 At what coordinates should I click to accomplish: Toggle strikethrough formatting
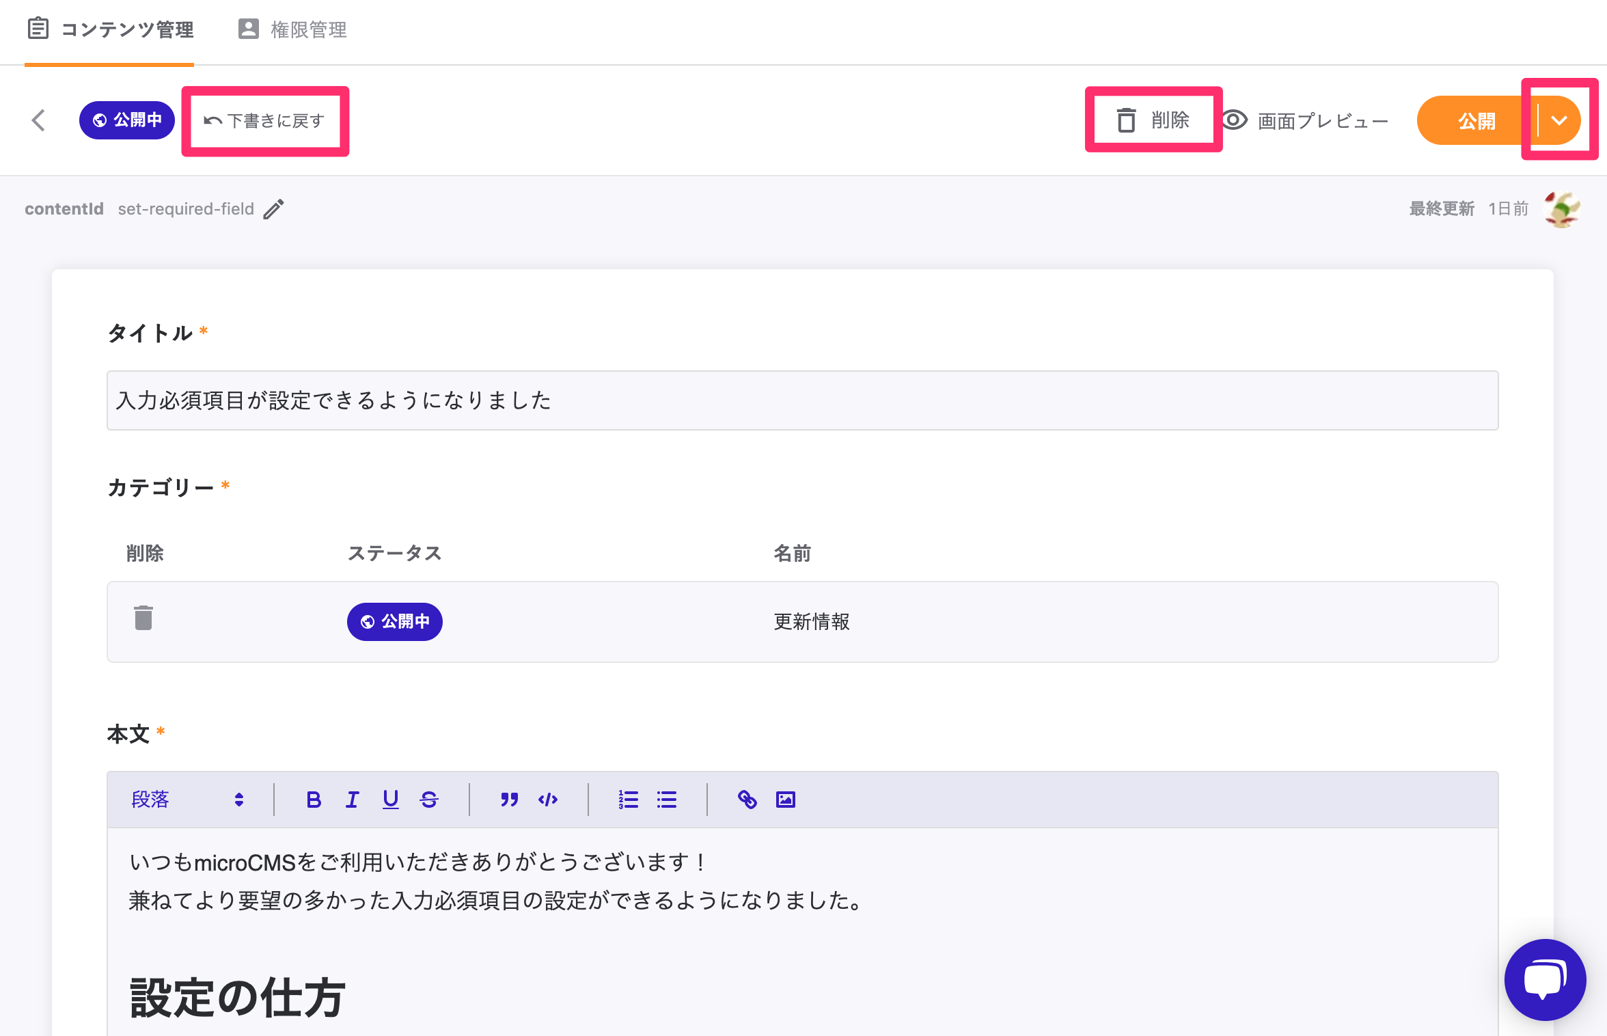(429, 800)
